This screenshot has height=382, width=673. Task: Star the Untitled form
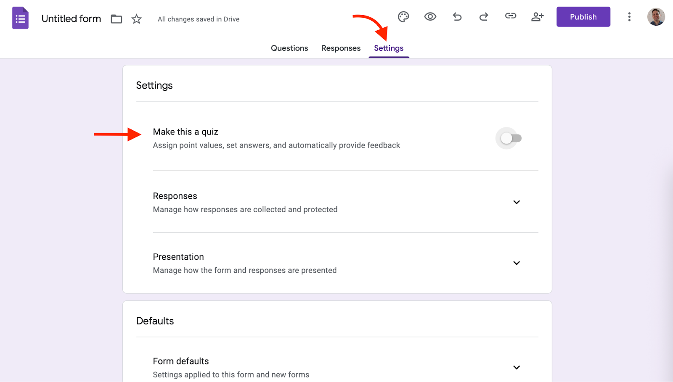[x=136, y=19]
